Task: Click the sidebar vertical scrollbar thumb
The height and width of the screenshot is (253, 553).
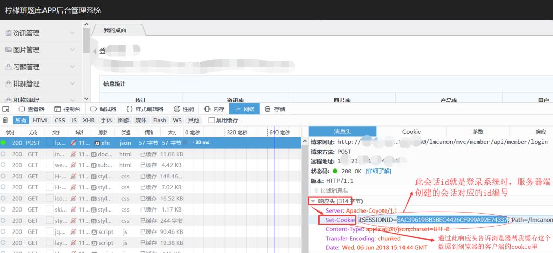Action: pyautogui.click(x=86, y=40)
